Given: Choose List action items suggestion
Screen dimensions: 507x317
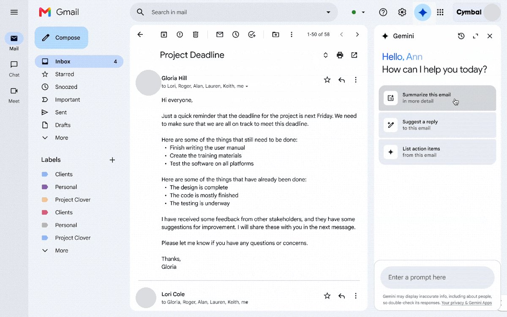Looking at the screenshot, I should (x=437, y=152).
